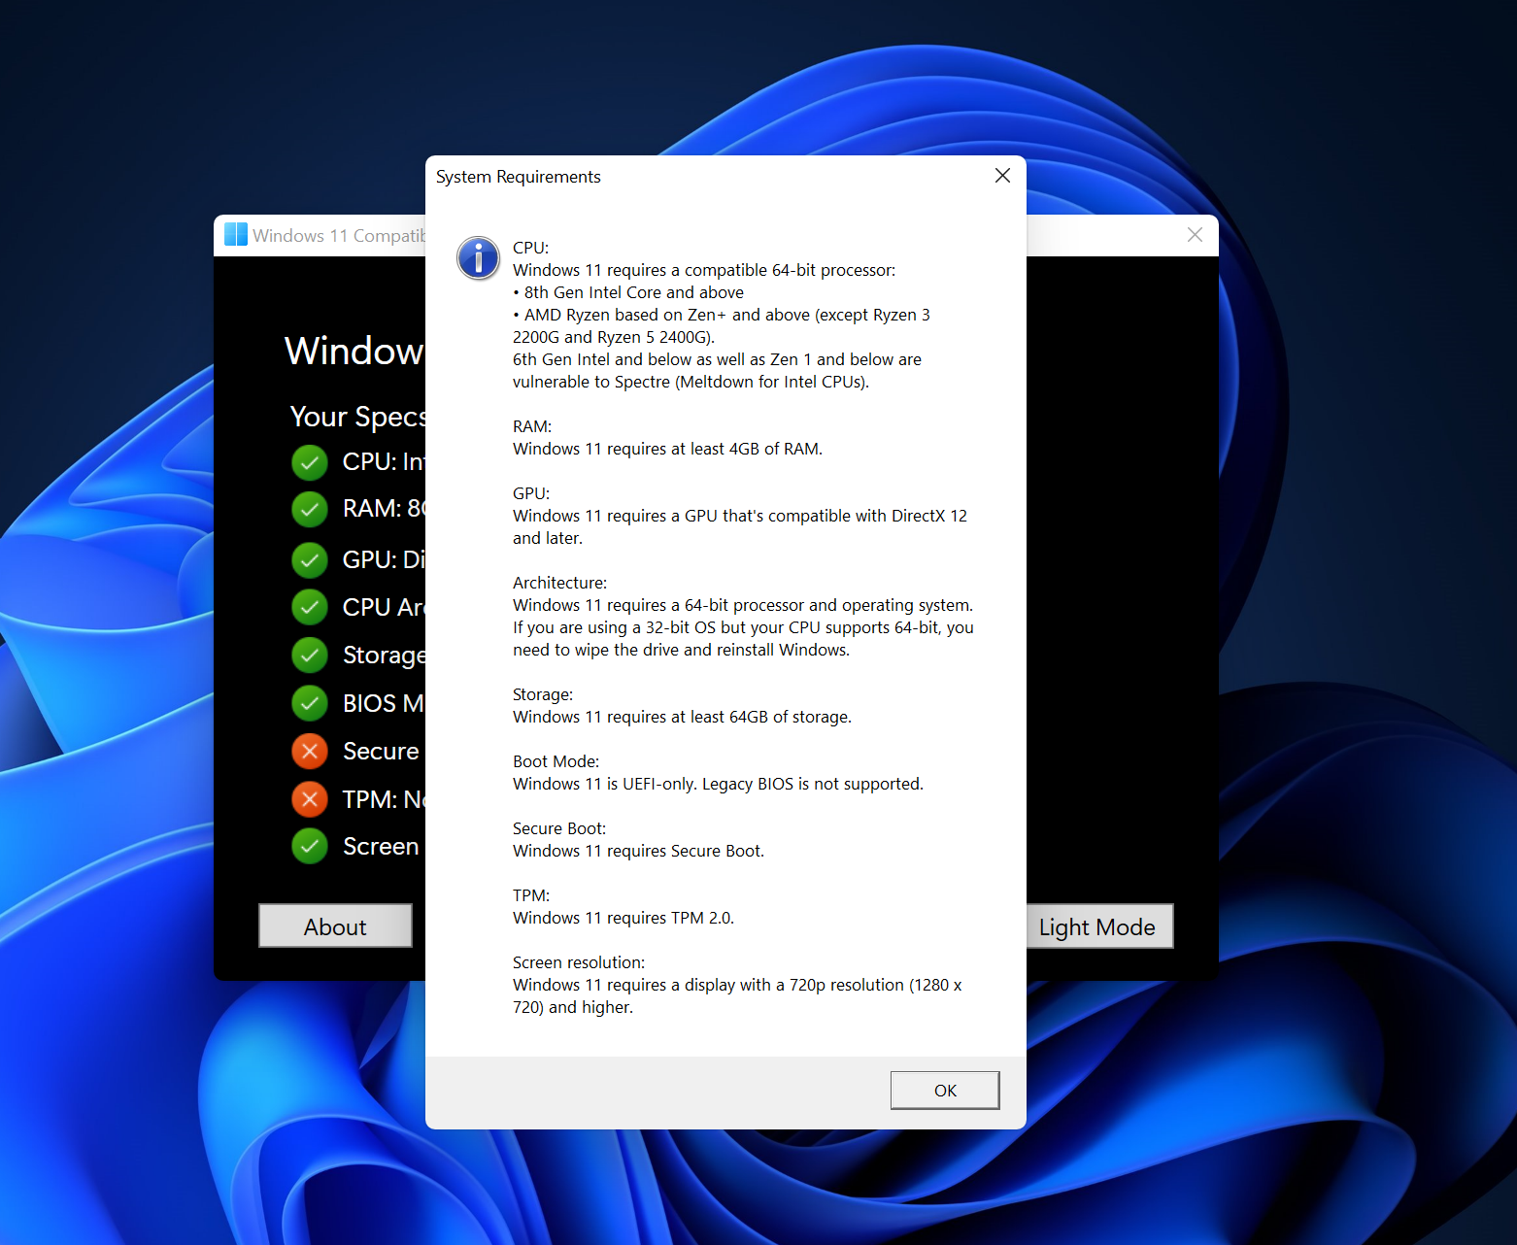Click the checkmark beside Screen resolution

[x=309, y=846]
